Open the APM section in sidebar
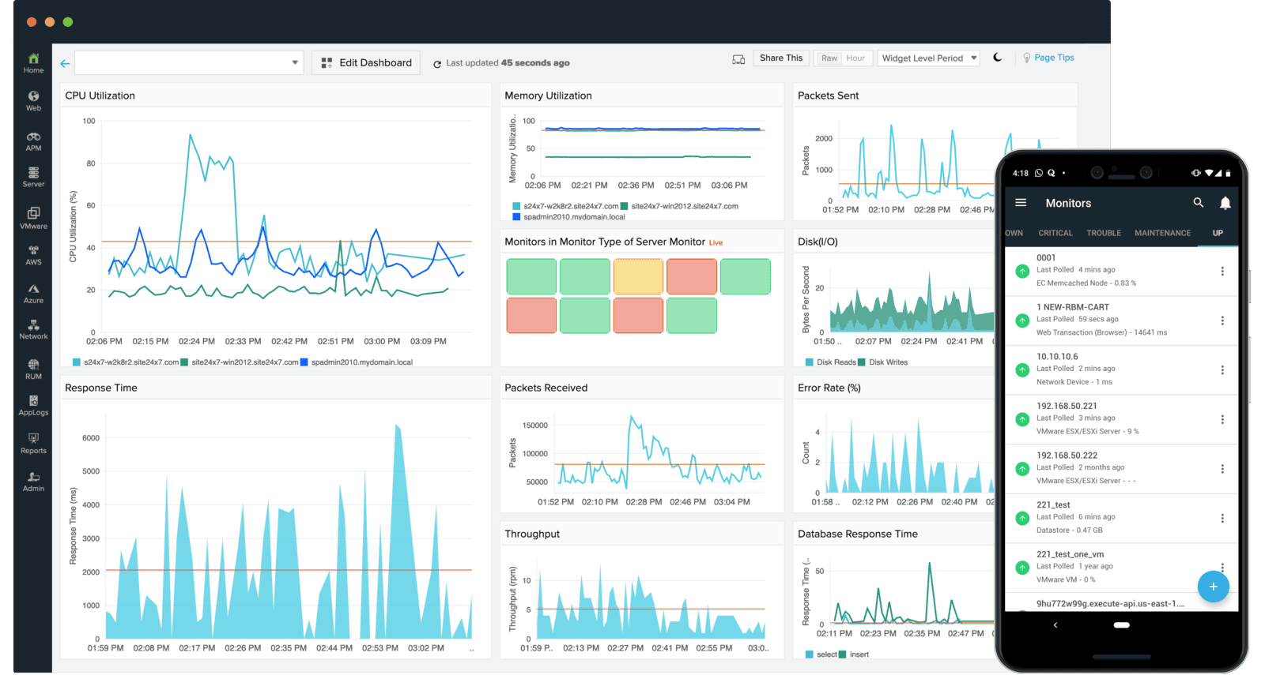This screenshot has width=1265, height=675. 33,141
